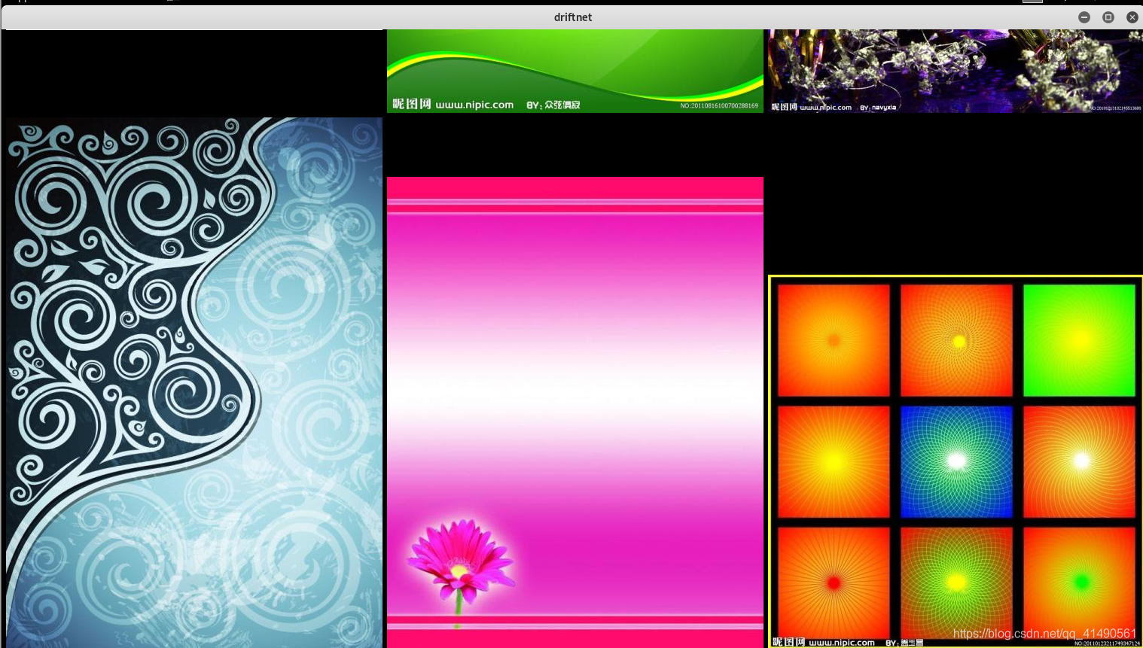Image resolution: width=1143 pixels, height=648 pixels.
Task: Minimize the driftnet window
Action: pos(1084,17)
